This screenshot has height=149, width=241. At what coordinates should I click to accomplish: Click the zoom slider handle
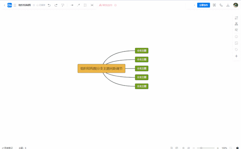click(201, 148)
